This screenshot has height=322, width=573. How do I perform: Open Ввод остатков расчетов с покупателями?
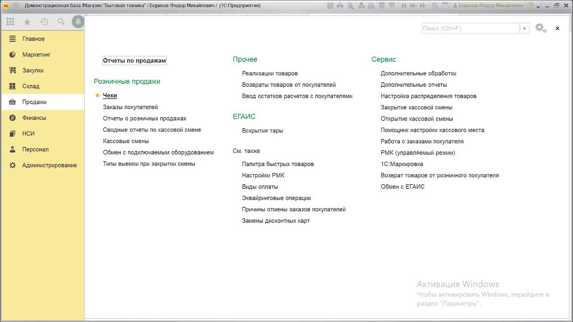click(297, 96)
